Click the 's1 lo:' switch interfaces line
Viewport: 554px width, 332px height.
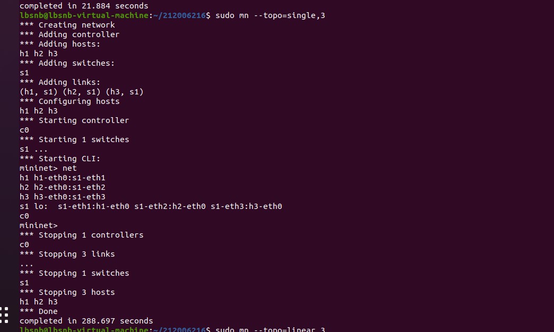click(x=151, y=206)
